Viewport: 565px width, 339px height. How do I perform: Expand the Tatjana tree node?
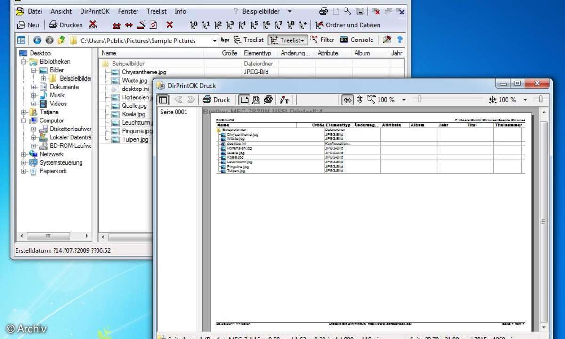click(24, 113)
